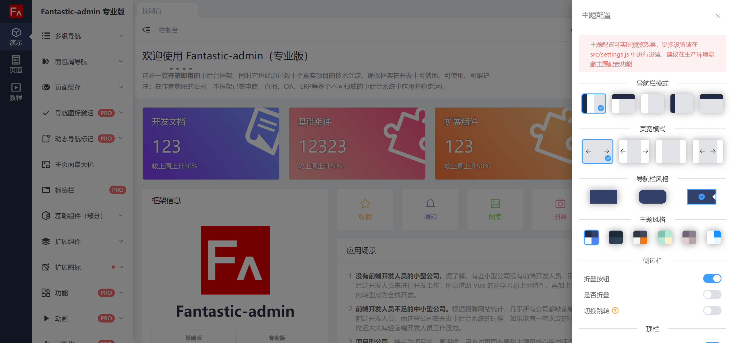The width and height of the screenshot is (733, 343).
Task: Select the fifth navigation mode with dark top bar only
Action: click(x=711, y=104)
